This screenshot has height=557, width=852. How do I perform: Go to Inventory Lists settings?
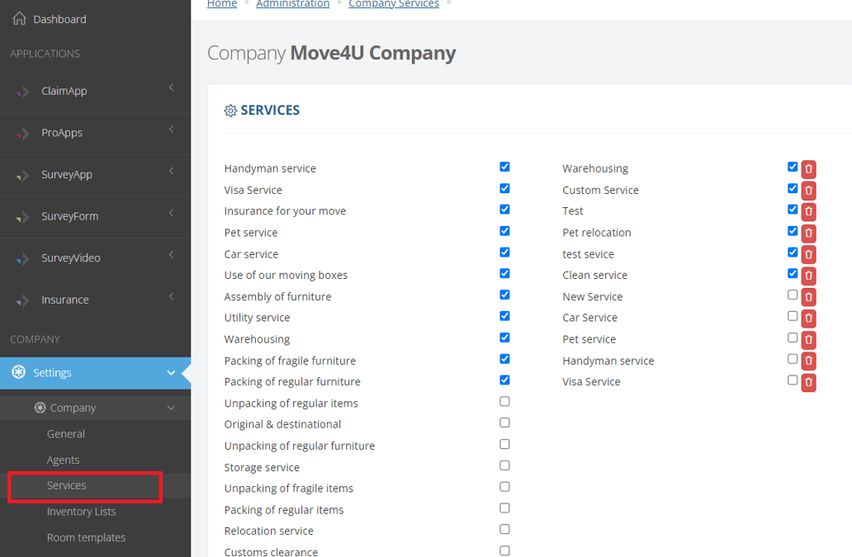(x=82, y=512)
